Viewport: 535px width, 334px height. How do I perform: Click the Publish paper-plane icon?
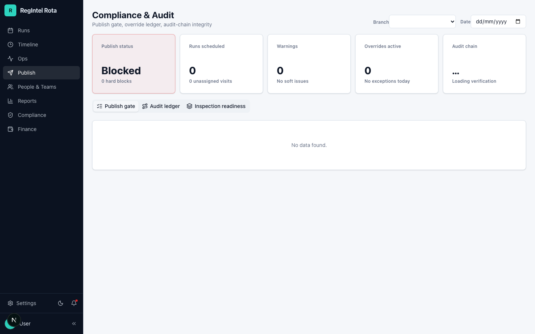tap(10, 73)
